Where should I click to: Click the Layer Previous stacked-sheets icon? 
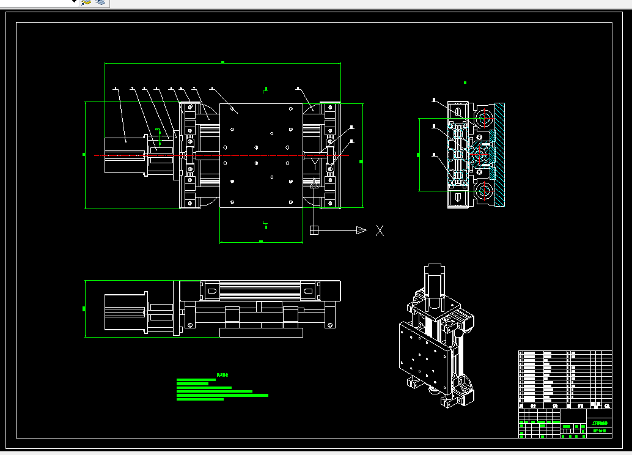[x=100, y=2]
